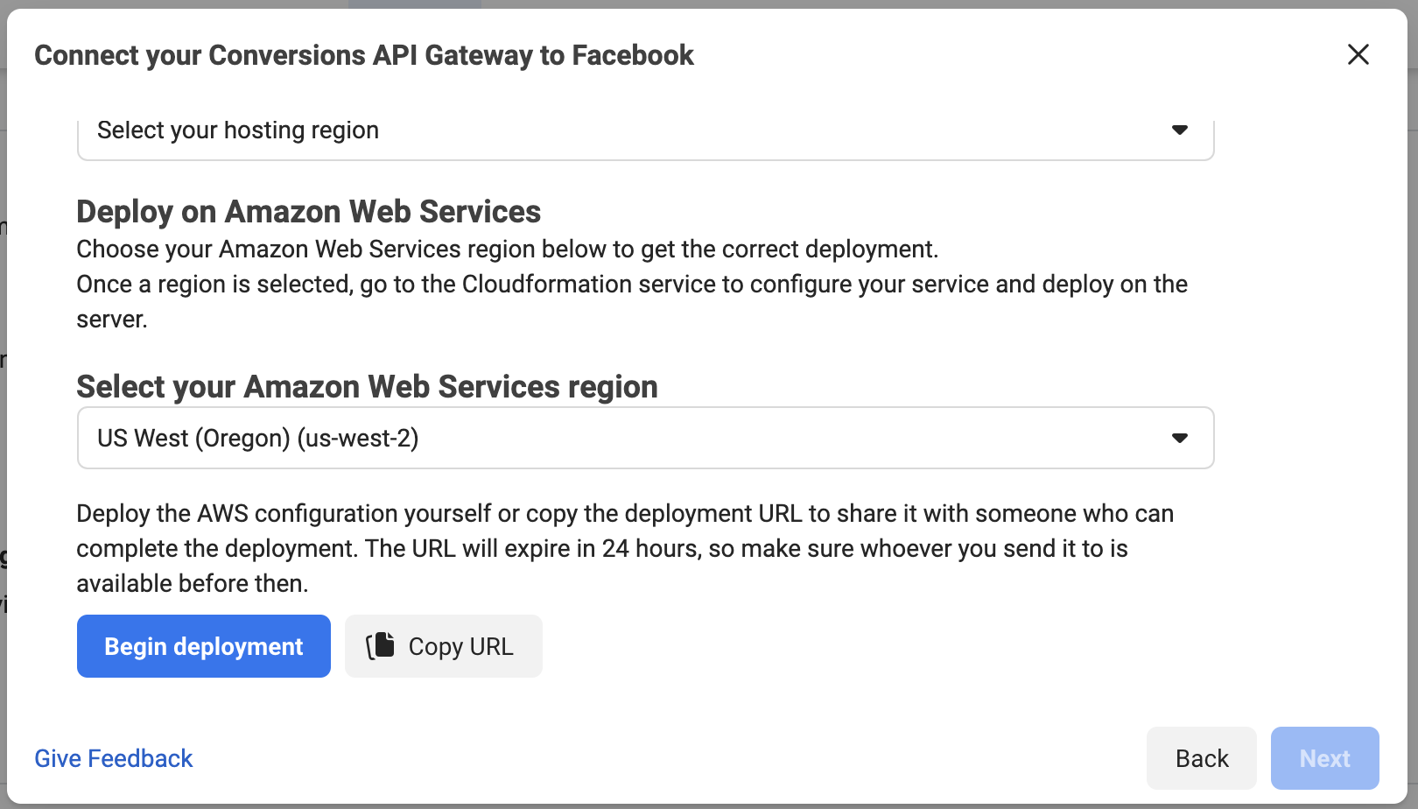
Task: Go to previous step with Back
Action: [x=1201, y=758]
